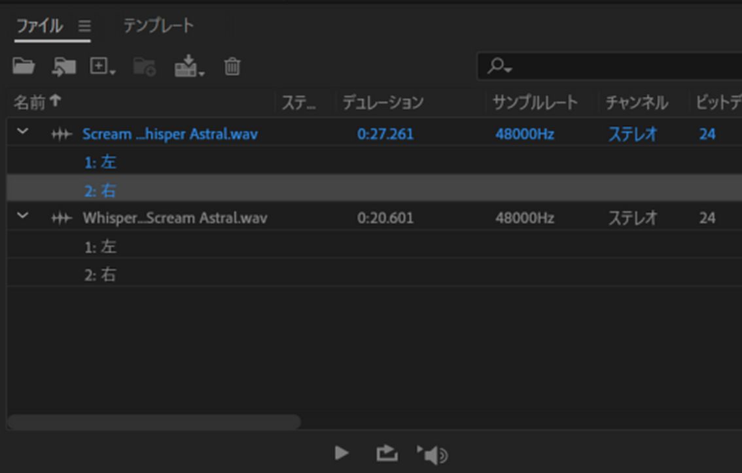Viewport: 742px width, 473px height.
Task: Collapse the Scream ...hisper Astral.wav row
Action: [23, 132]
